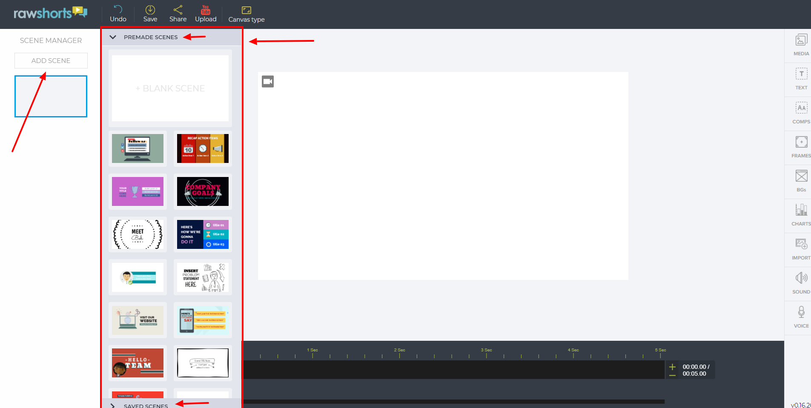Screen dimensions: 811x408
Task: Collapse the Premade Scenes section
Action: (x=113, y=37)
